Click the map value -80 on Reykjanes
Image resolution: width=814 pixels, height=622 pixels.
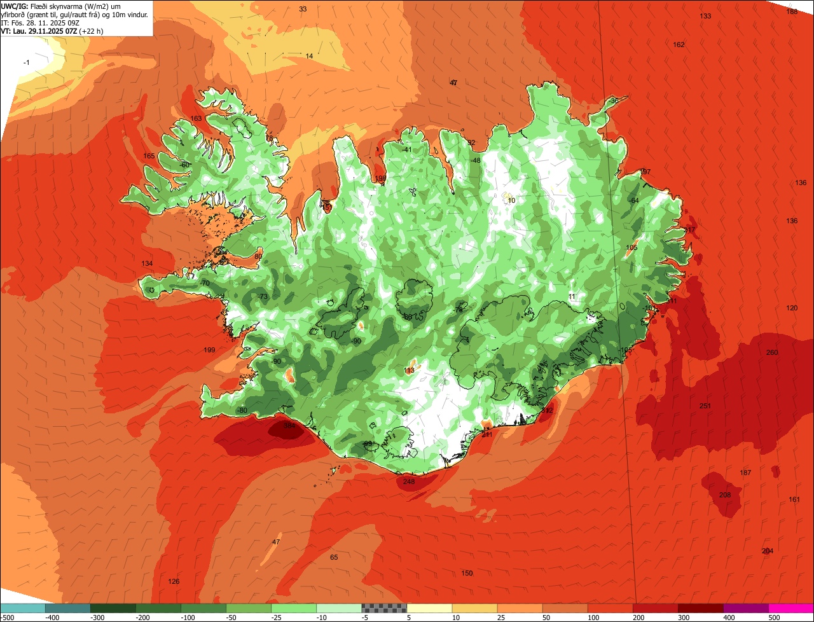click(242, 410)
